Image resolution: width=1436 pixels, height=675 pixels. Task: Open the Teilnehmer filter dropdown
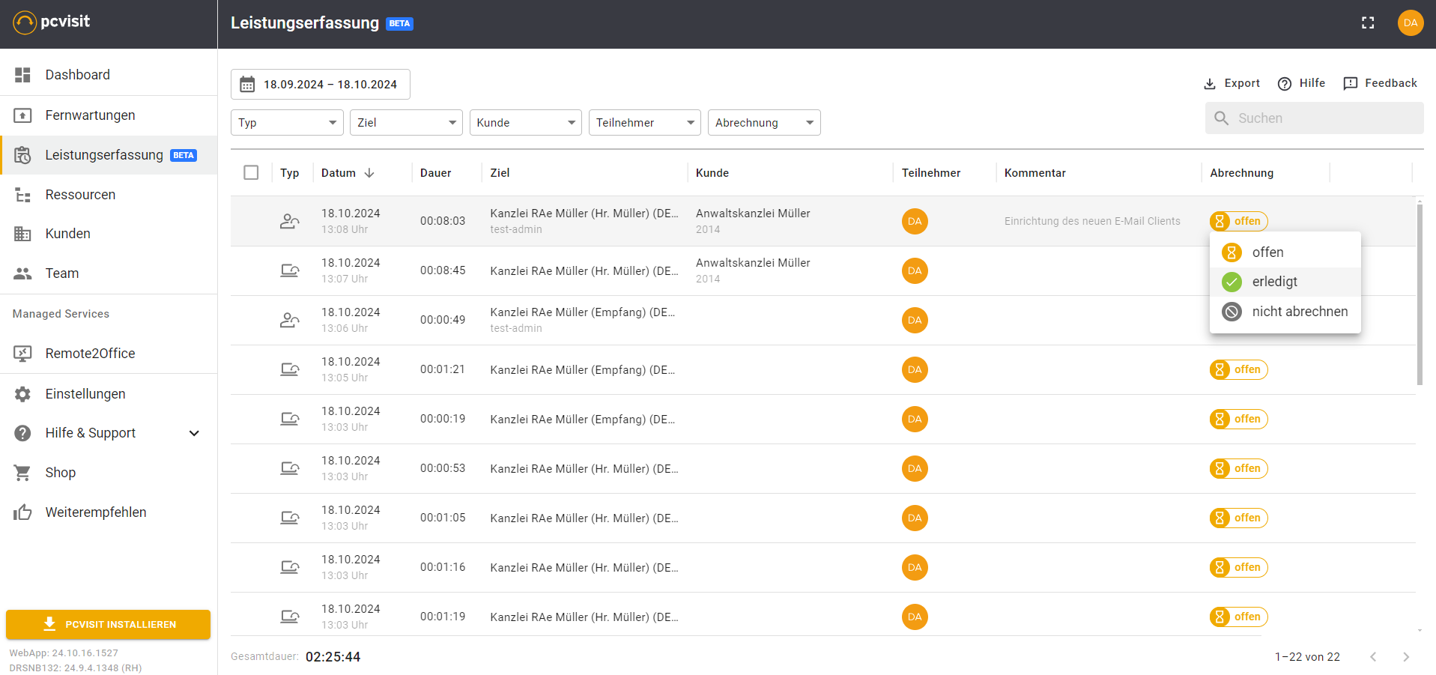tap(644, 123)
